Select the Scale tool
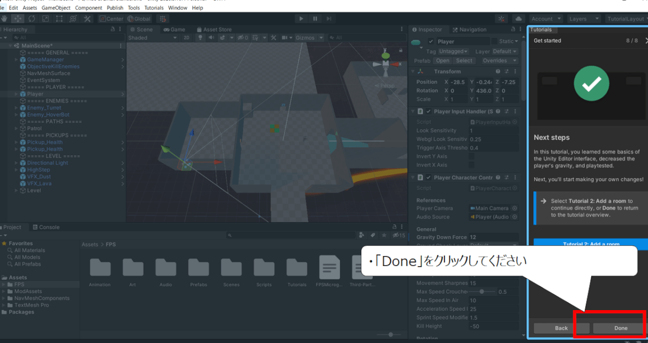The width and height of the screenshot is (648, 343). tap(45, 19)
